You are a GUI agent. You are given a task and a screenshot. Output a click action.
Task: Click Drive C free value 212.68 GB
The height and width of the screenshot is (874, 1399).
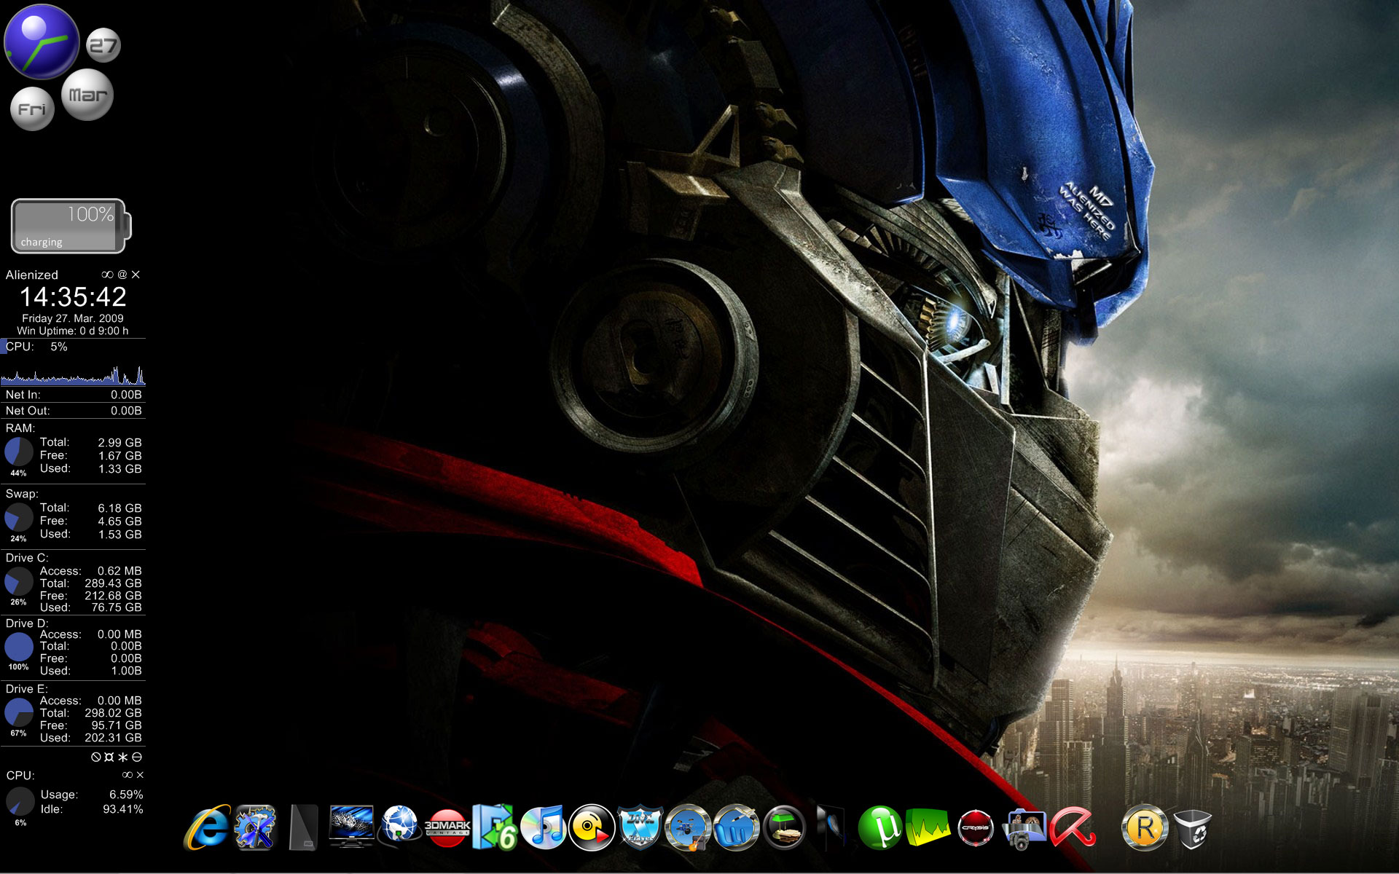113,596
